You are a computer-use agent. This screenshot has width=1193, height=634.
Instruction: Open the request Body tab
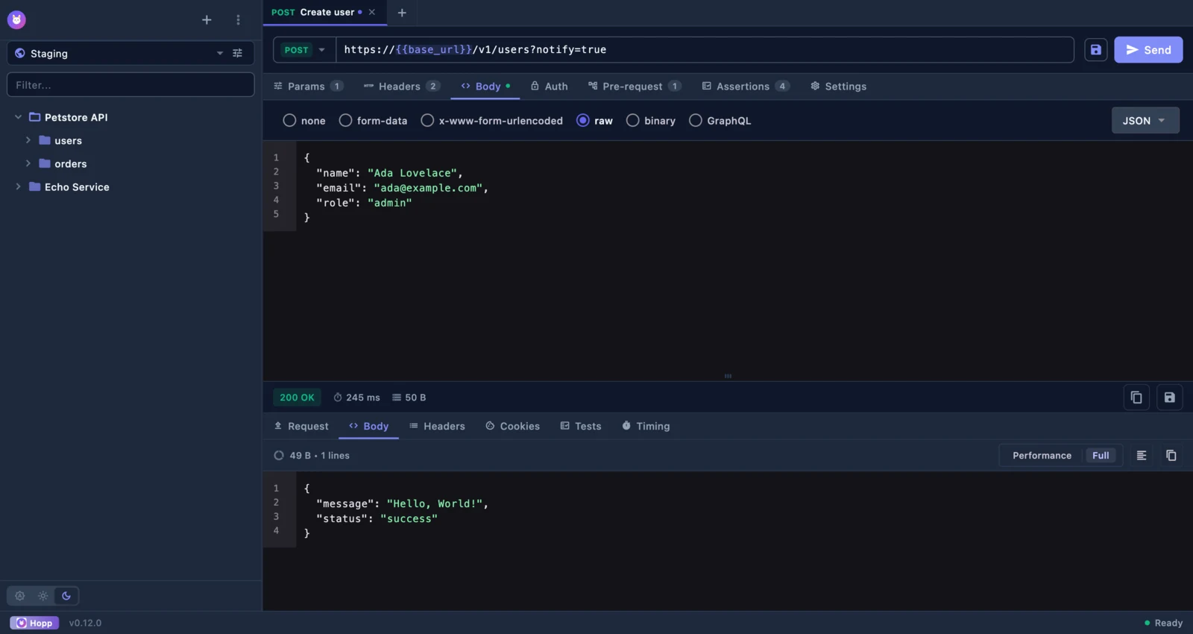click(485, 87)
